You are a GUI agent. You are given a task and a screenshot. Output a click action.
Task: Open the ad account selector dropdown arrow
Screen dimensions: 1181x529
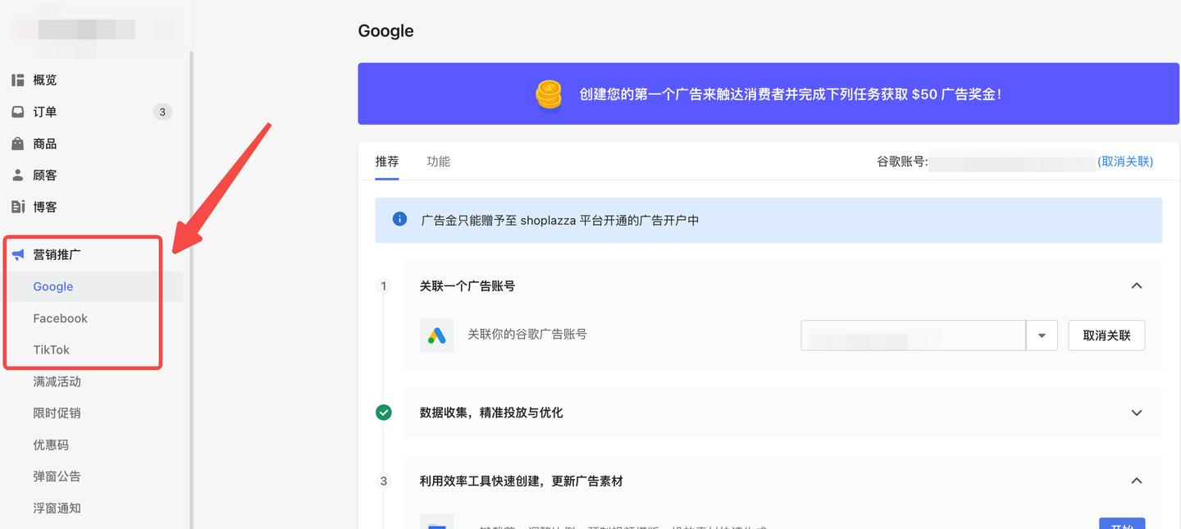click(1042, 335)
